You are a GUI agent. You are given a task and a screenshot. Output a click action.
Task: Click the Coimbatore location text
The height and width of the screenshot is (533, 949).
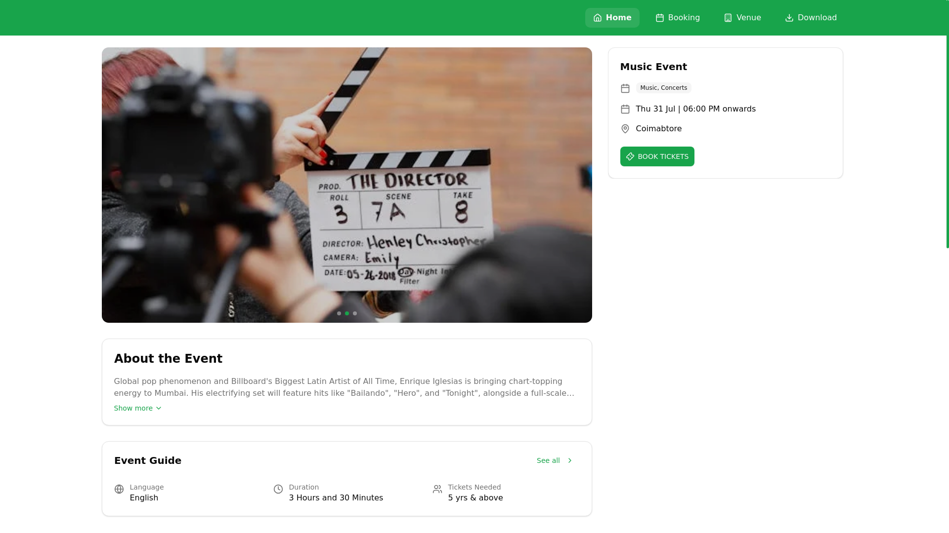point(658,129)
